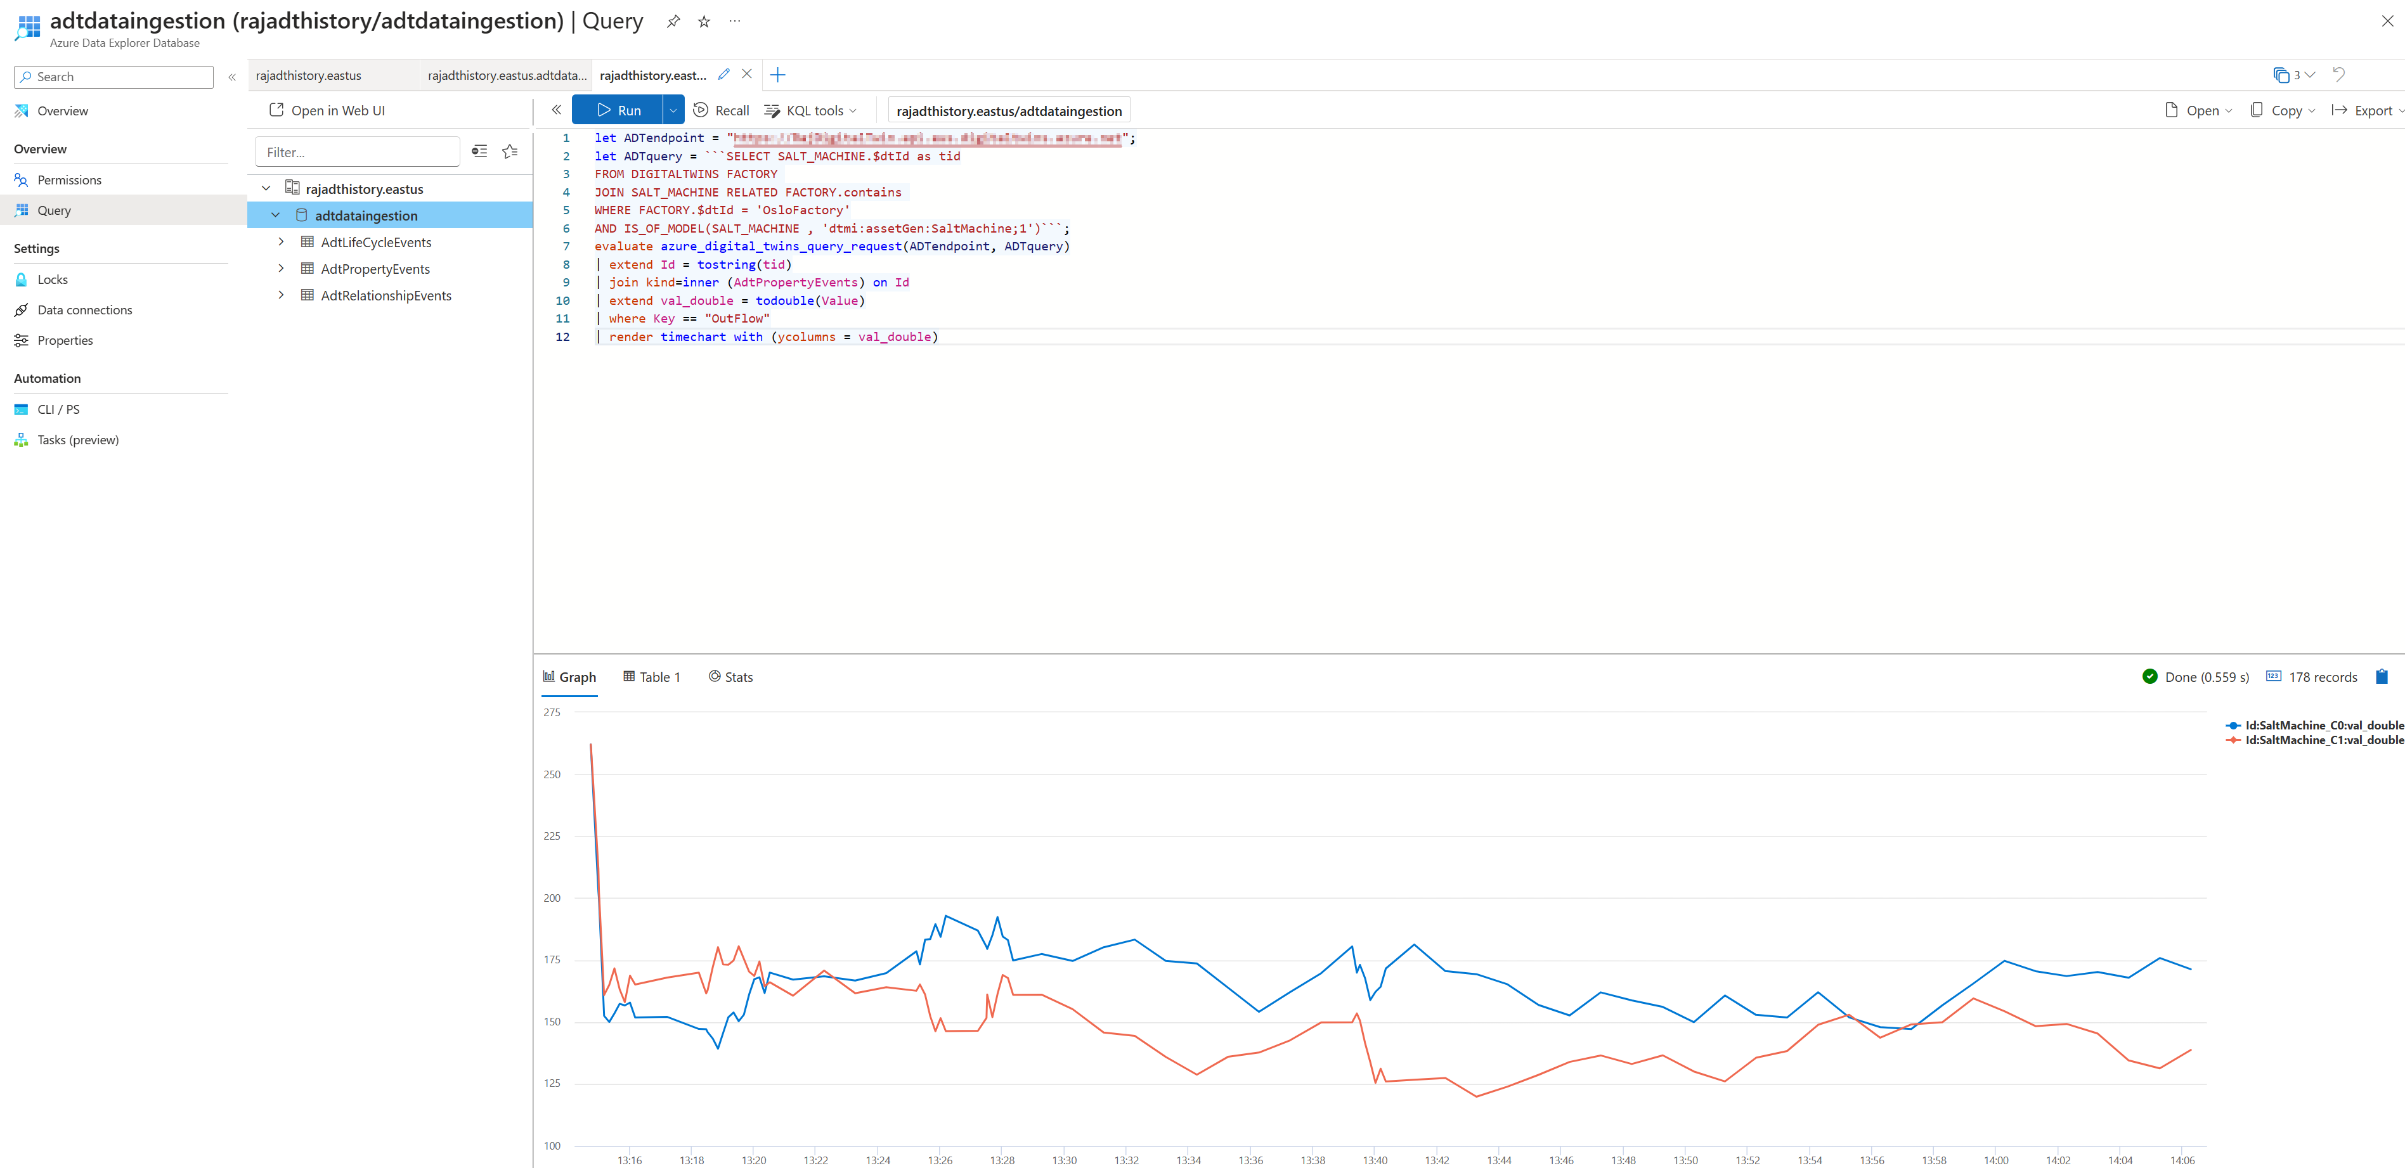Pin the query blade to dashboard
This screenshot has width=2405, height=1168.
pyautogui.click(x=672, y=22)
